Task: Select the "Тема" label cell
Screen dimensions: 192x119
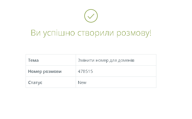Action: 51,60
